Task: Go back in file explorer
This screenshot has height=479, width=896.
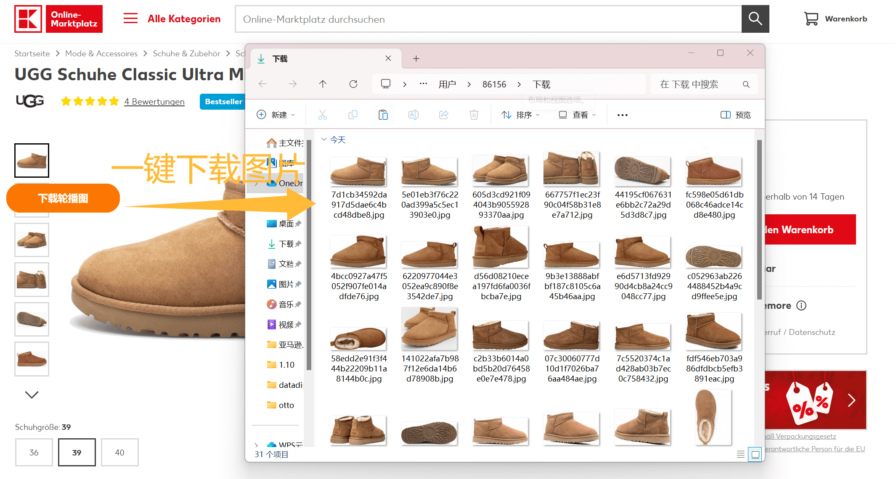Action: pyautogui.click(x=262, y=84)
